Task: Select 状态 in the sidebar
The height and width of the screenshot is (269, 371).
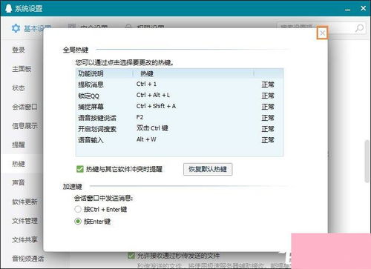Action: pos(19,88)
